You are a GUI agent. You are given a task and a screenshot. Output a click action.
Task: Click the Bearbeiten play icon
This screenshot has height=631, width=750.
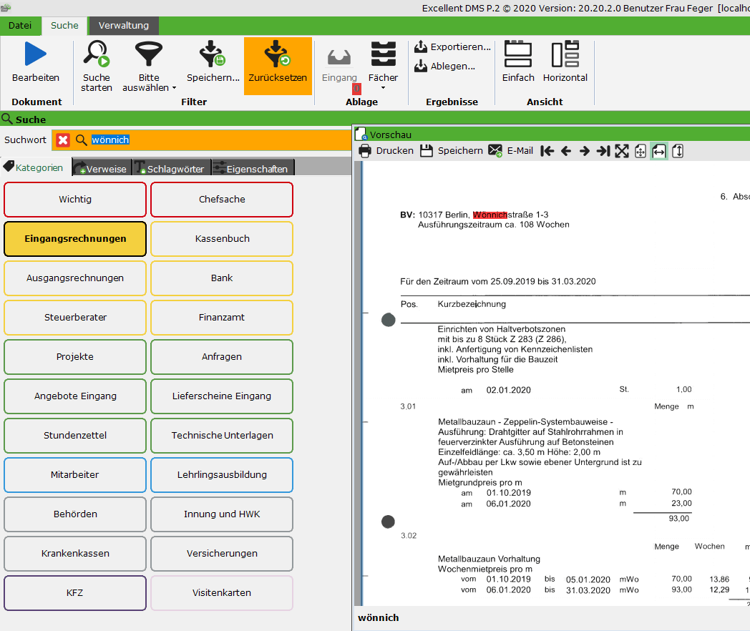(35, 54)
